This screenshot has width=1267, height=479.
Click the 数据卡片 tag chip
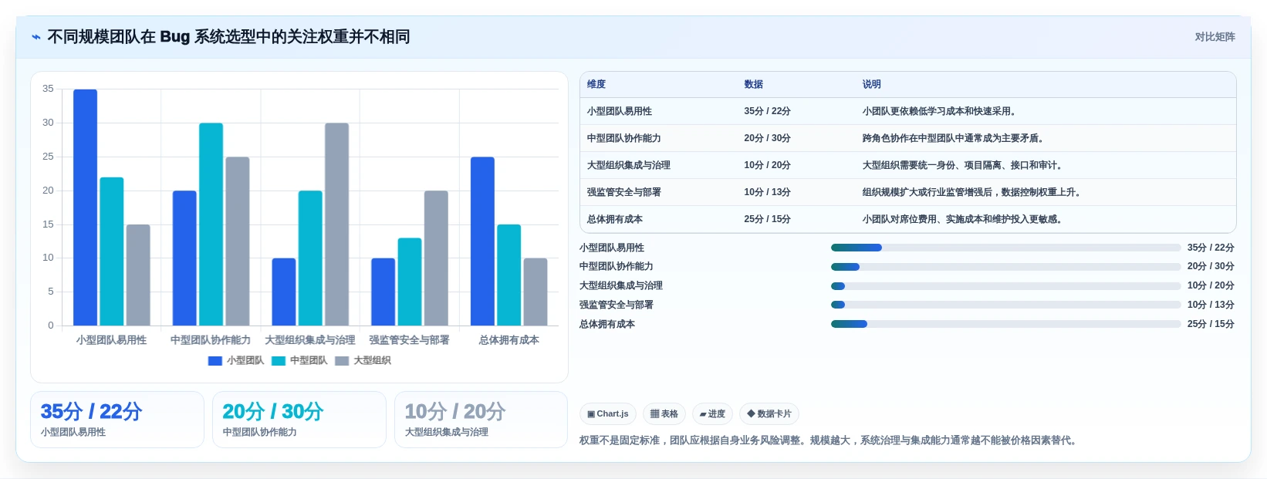[x=769, y=414]
